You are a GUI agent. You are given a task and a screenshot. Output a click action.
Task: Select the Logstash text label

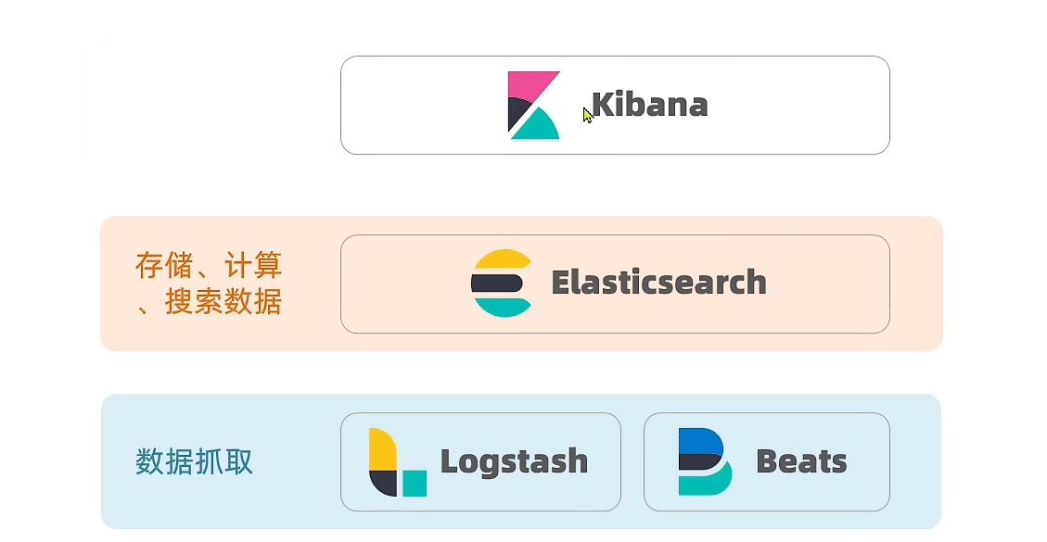click(x=514, y=461)
